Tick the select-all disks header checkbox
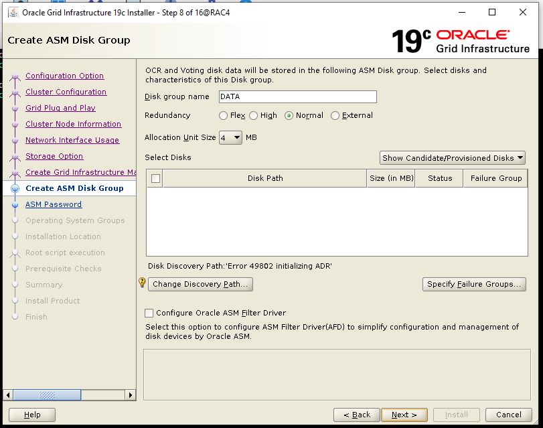543x428 pixels. [x=155, y=178]
